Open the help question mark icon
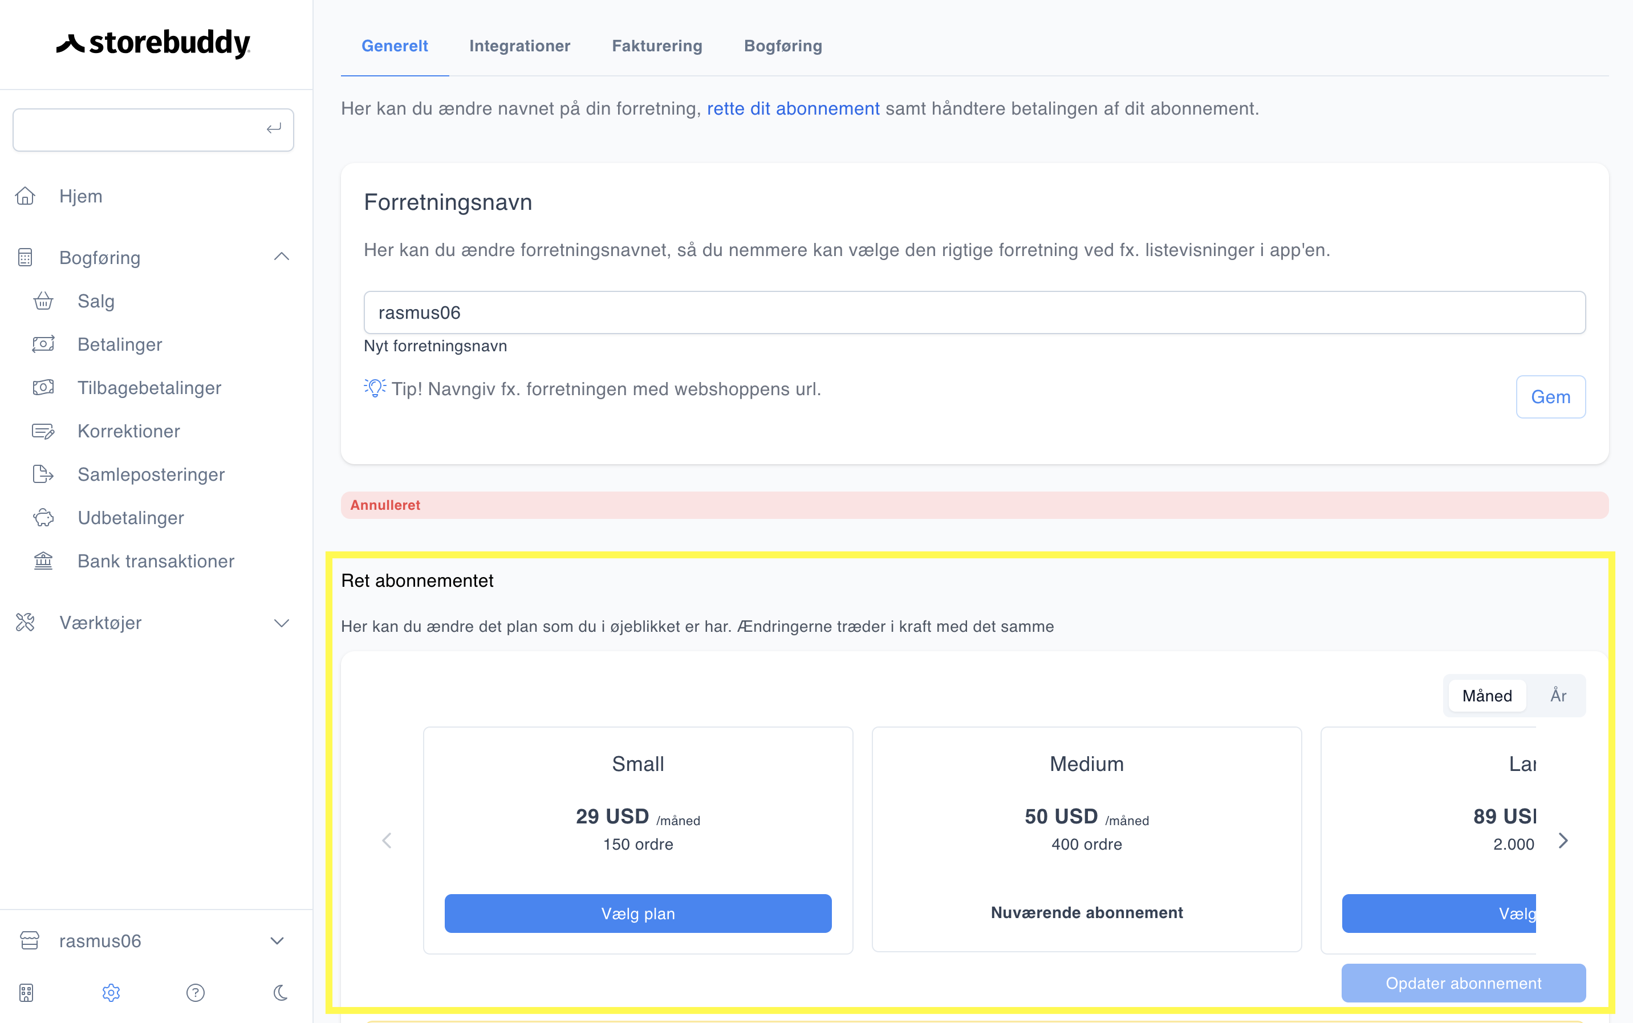Viewport: 1633px width, 1023px height. click(196, 993)
